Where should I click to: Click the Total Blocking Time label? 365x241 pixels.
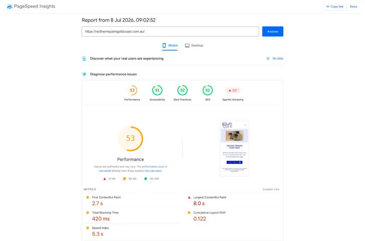pyautogui.click(x=105, y=212)
